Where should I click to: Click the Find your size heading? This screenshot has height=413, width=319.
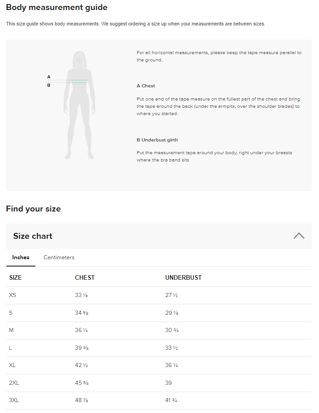[33, 209]
